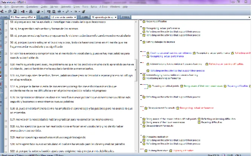Click the document scrollbar up arrow
Viewport: 252px width, 156px height.
tap(136, 22)
